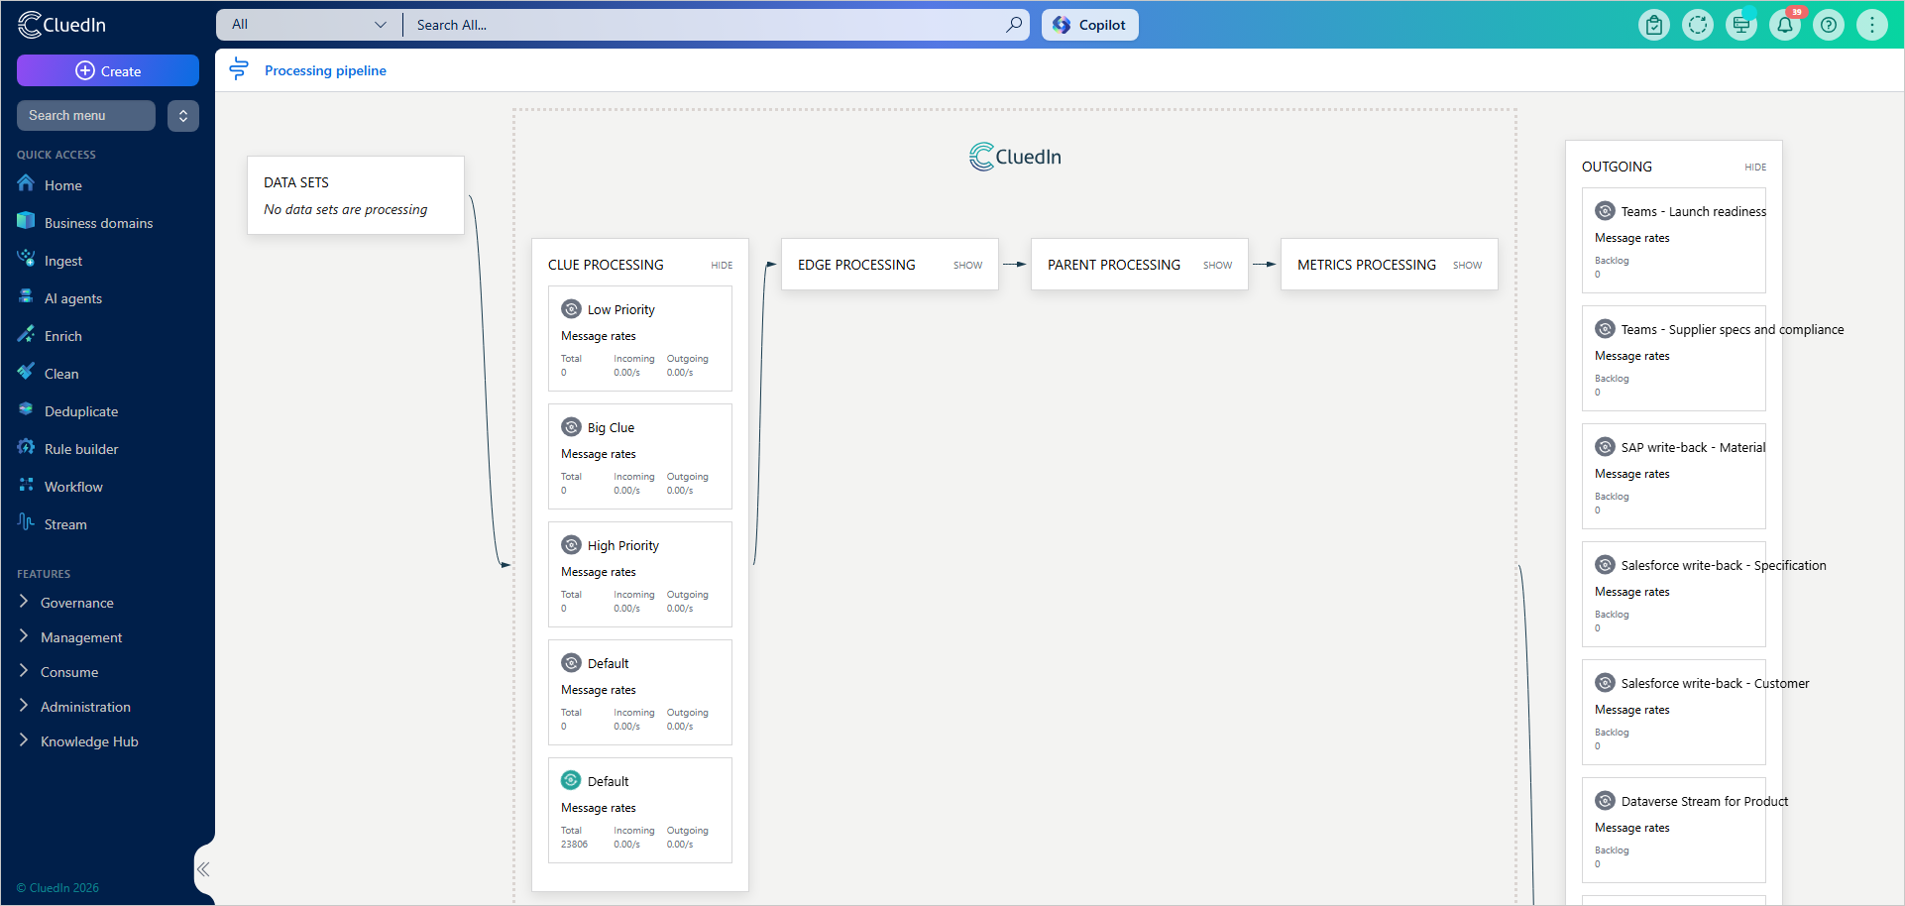The image size is (1905, 906).
Task: Click the Big Clue queue icon
Action: click(571, 427)
